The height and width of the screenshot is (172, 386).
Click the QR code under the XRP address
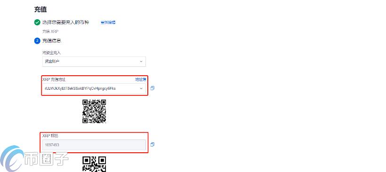click(94, 111)
